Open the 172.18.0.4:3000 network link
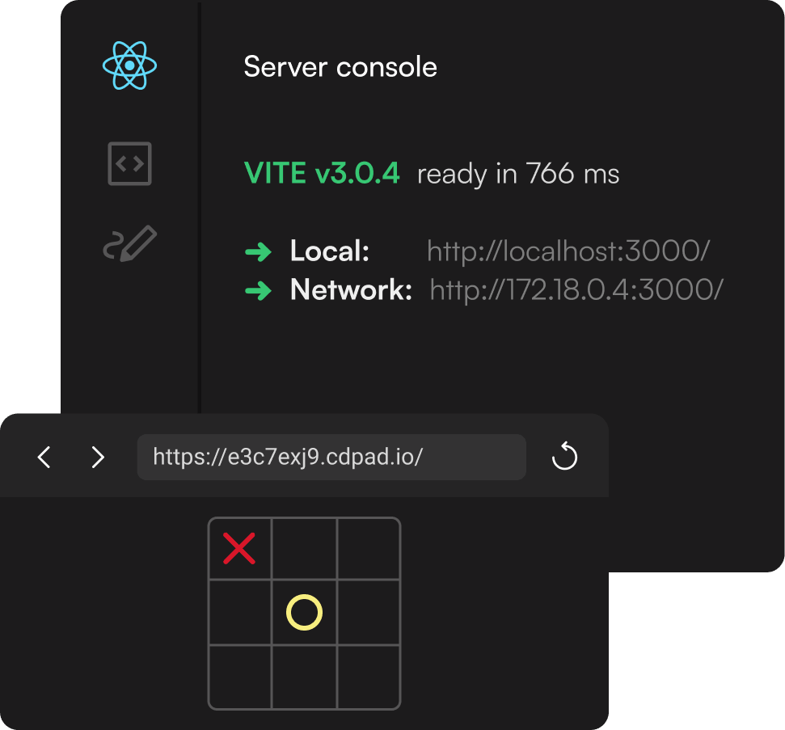Image resolution: width=785 pixels, height=730 pixels. (x=576, y=289)
